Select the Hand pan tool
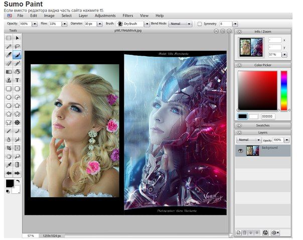This screenshot has height=240, width=303. (9, 156)
